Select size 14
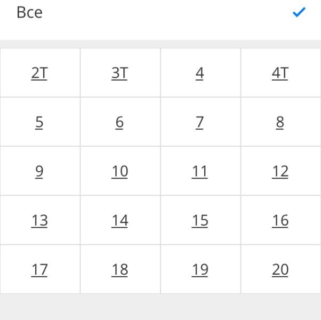This screenshot has height=320, width=321. tap(119, 221)
